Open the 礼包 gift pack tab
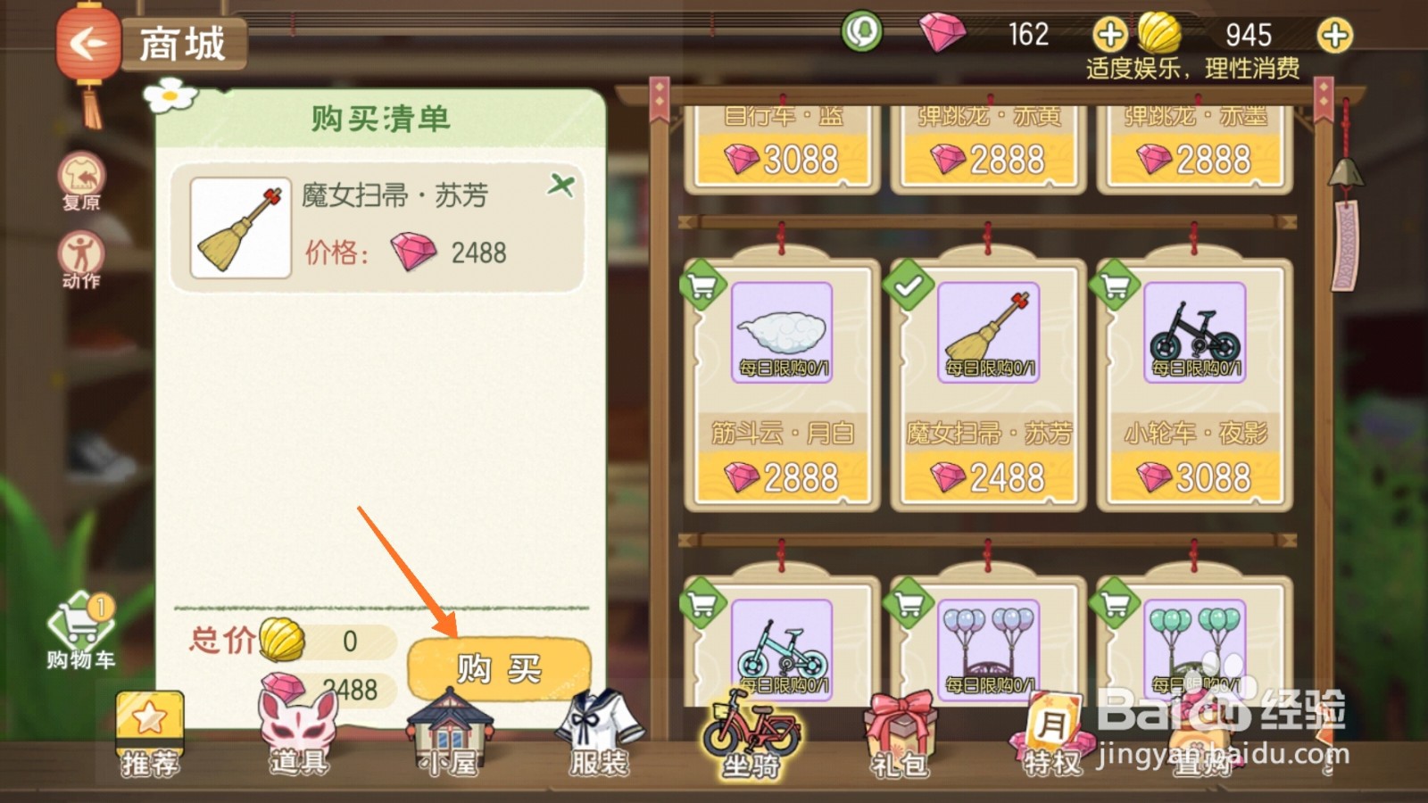Viewport: 1428px width, 803px height. 901,735
